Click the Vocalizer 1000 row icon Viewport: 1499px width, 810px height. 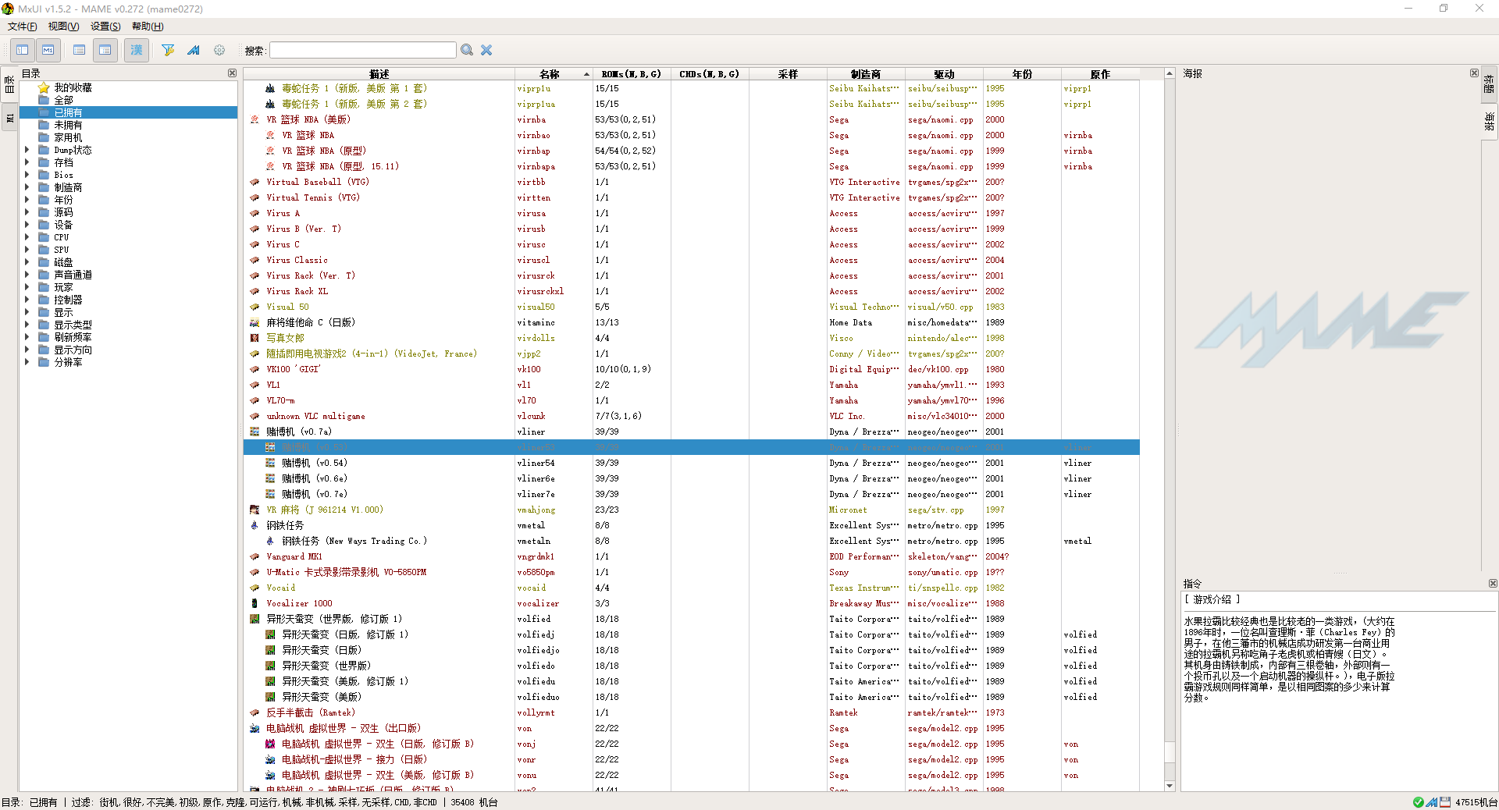pos(255,603)
